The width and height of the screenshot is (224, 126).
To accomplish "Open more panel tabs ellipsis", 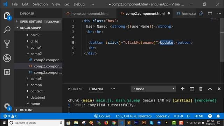I will pos(113,89).
